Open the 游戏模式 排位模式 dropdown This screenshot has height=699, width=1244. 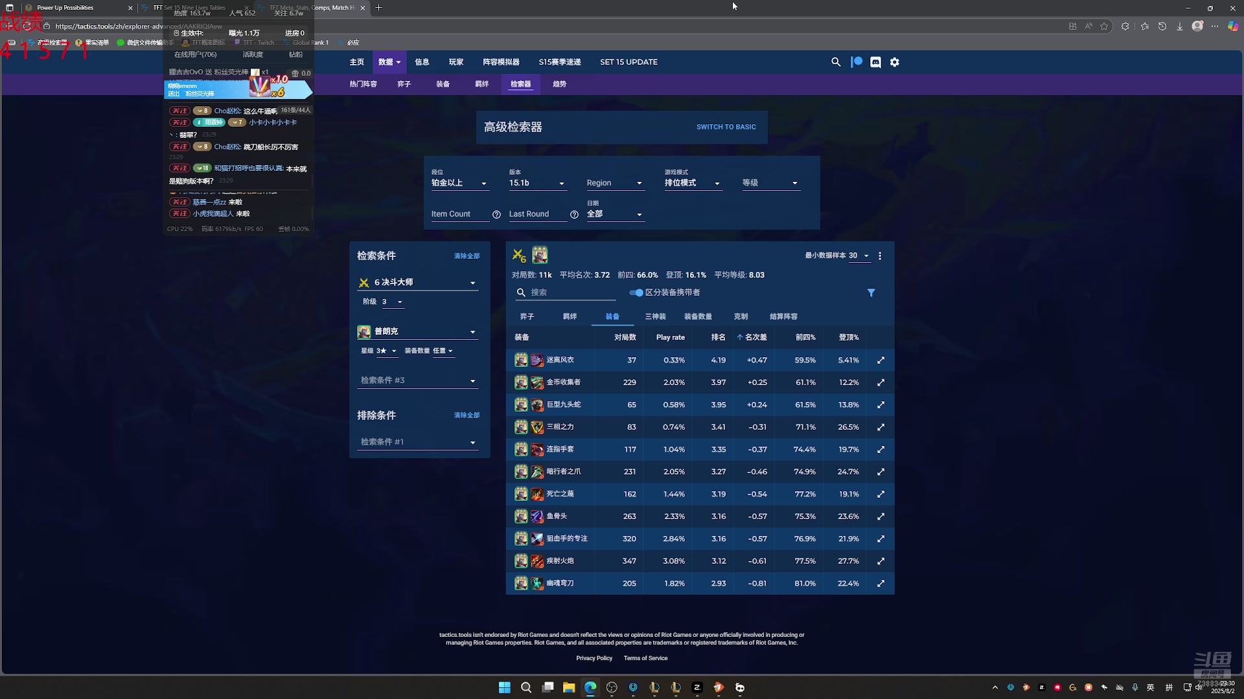[693, 183]
